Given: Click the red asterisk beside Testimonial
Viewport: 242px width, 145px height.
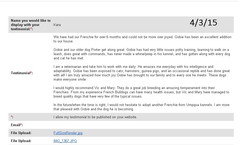Looking at the screenshot, I should pos(31,73).
